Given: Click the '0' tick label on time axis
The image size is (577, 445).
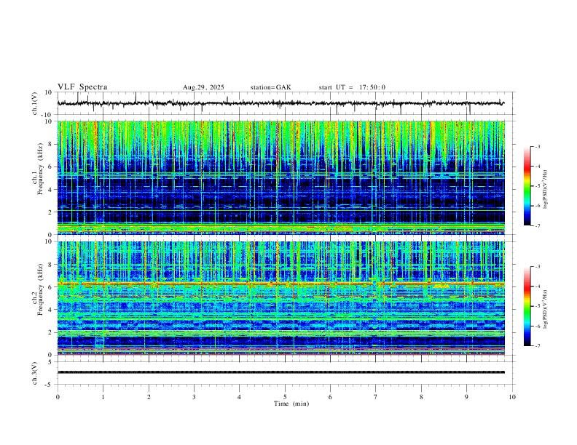Looking at the screenshot, I should (x=58, y=397).
